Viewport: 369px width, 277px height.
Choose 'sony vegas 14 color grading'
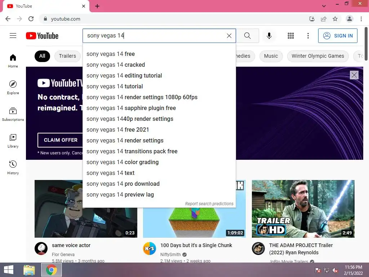(x=159, y=162)
